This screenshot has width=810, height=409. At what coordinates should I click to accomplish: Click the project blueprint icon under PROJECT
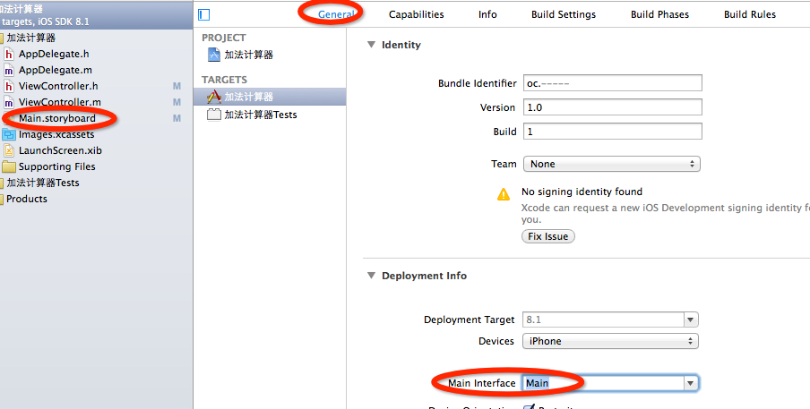tap(214, 55)
